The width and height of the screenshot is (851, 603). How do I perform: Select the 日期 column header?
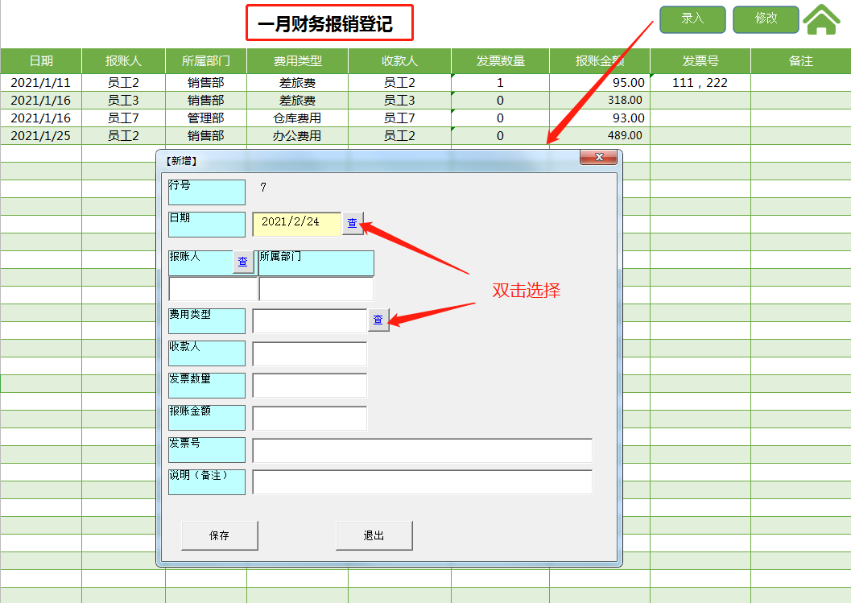pyautogui.click(x=41, y=61)
